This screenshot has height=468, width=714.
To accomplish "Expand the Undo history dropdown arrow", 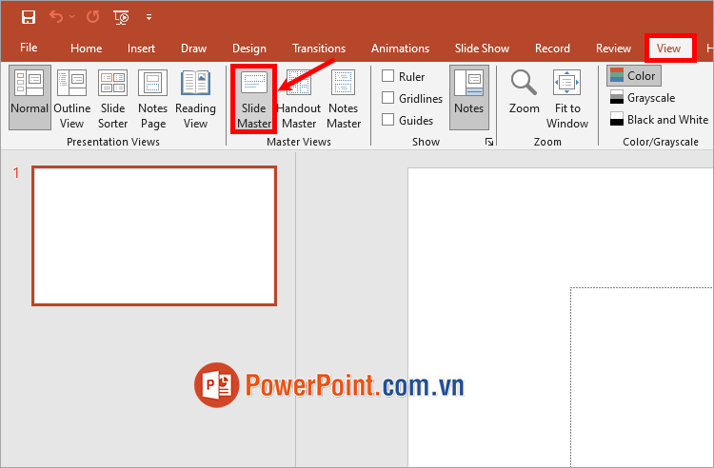I will [72, 17].
